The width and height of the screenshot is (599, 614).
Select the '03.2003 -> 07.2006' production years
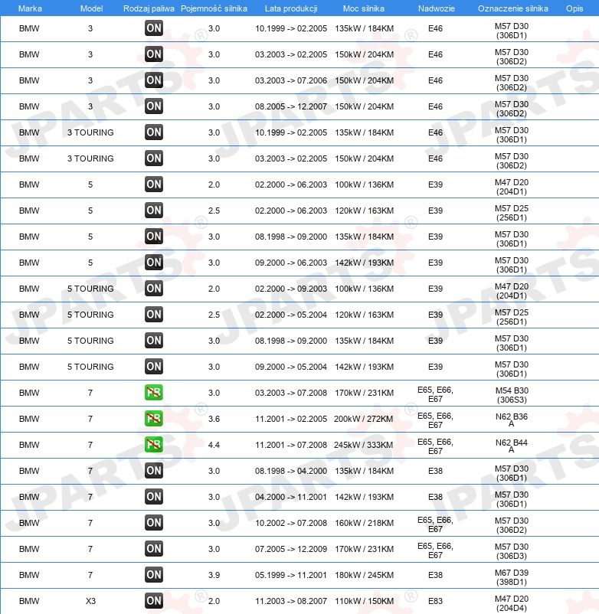point(290,80)
